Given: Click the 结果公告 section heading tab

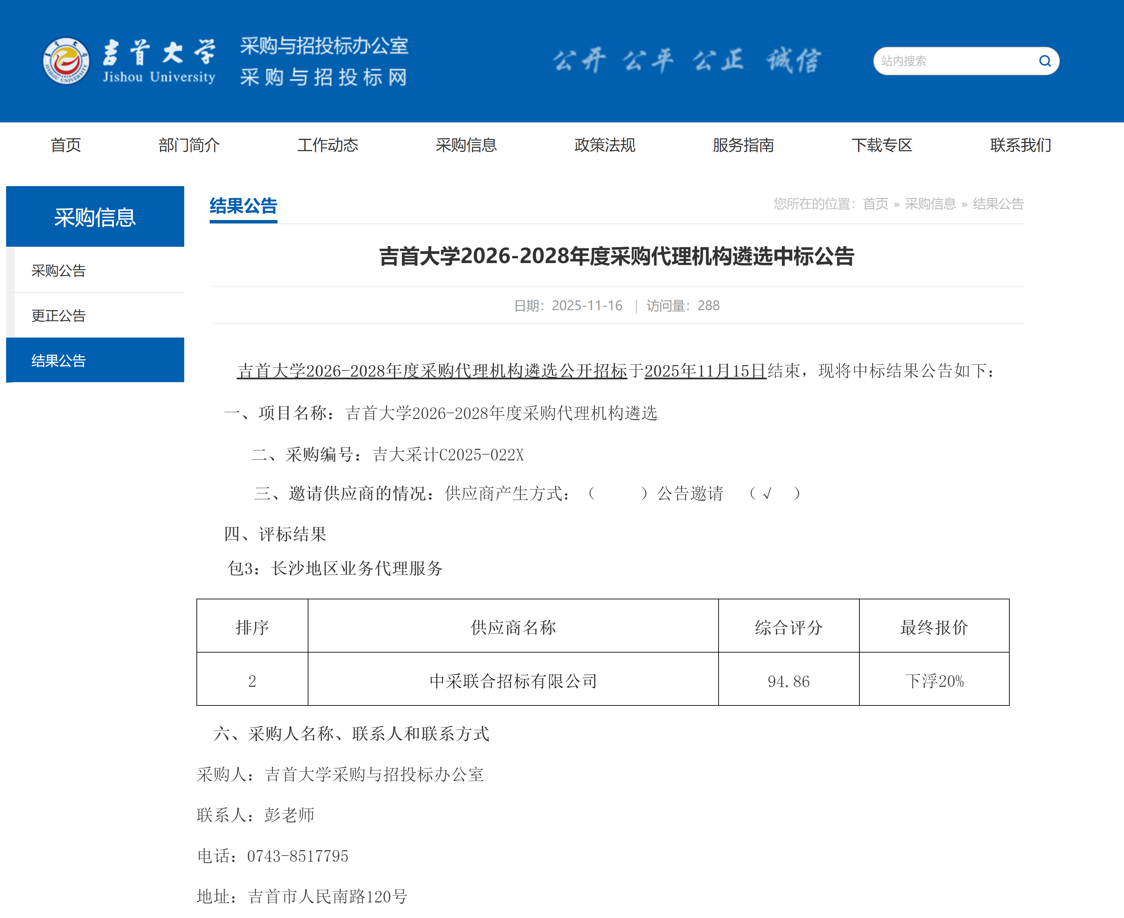Looking at the screenshot, I should 244,206.
